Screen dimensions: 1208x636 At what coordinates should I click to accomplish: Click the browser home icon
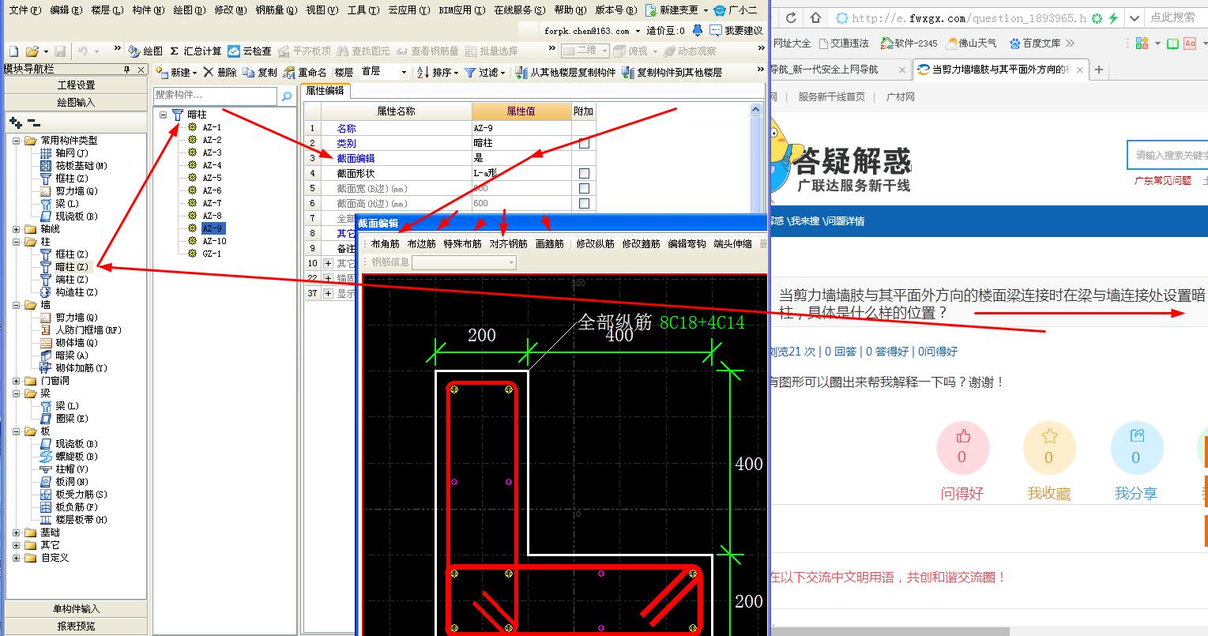click(815, 17)
